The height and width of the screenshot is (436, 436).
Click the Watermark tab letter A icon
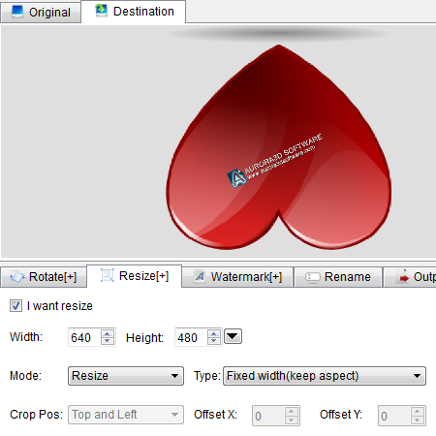[x=200, y=277]
